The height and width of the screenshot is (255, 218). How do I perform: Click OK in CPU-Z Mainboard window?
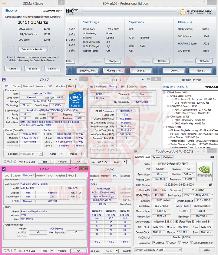tap(79, 251)
